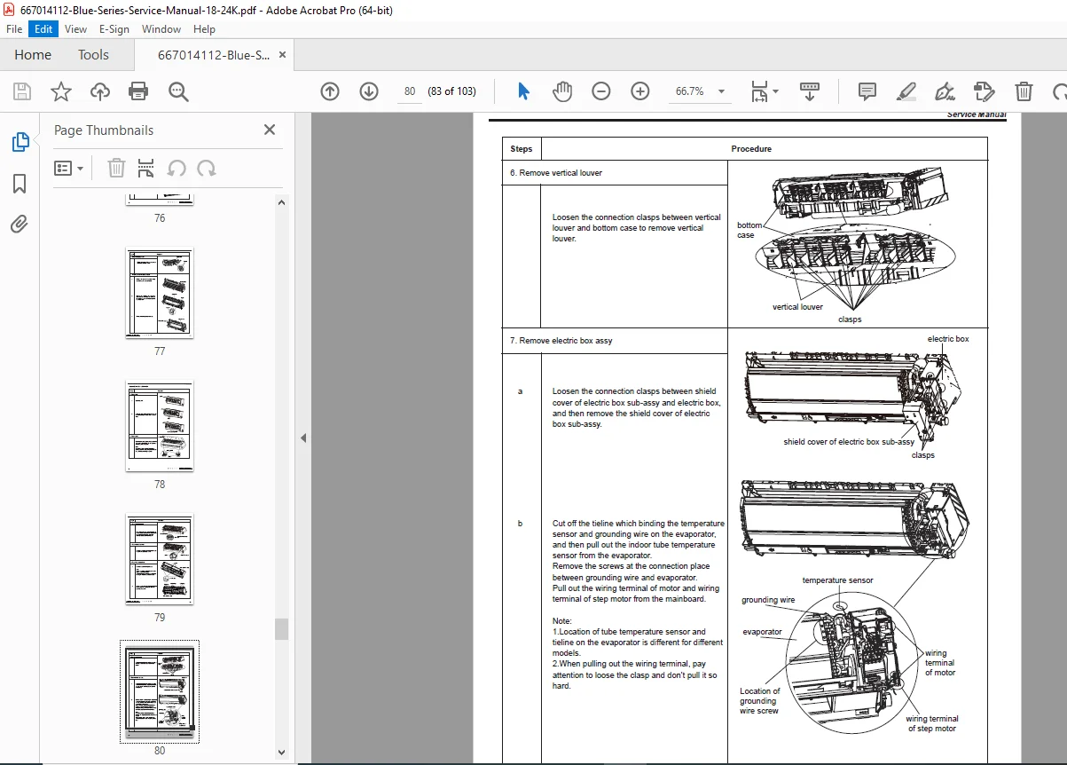Open the zoom level 66.7% dropdown

coord(721,91)
